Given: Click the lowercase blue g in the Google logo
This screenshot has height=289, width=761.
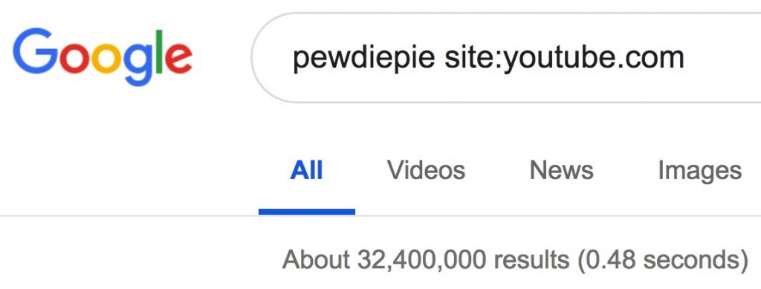Looking at the screenshot, I should [137, 65].
